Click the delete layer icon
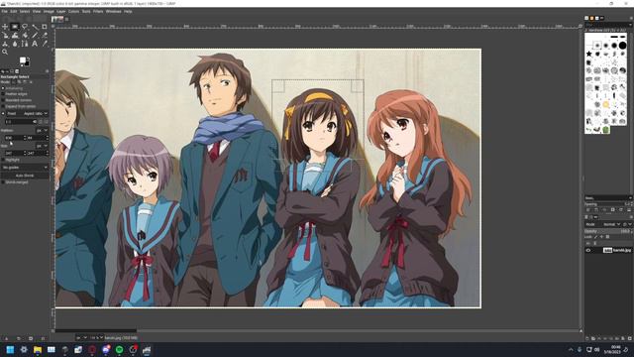 [630, 338]
